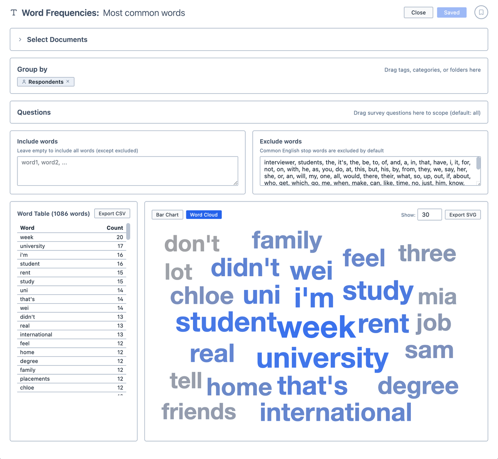498x459 pixels.
Task: Select the 'placements' table row
Action: click(71, 379)
